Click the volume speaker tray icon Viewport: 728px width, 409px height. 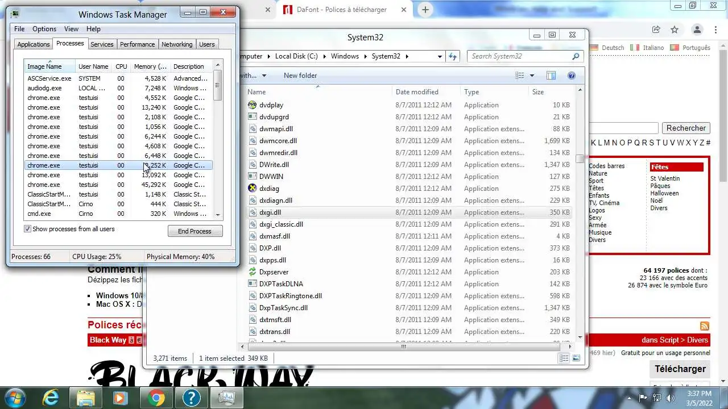[671, 398]
